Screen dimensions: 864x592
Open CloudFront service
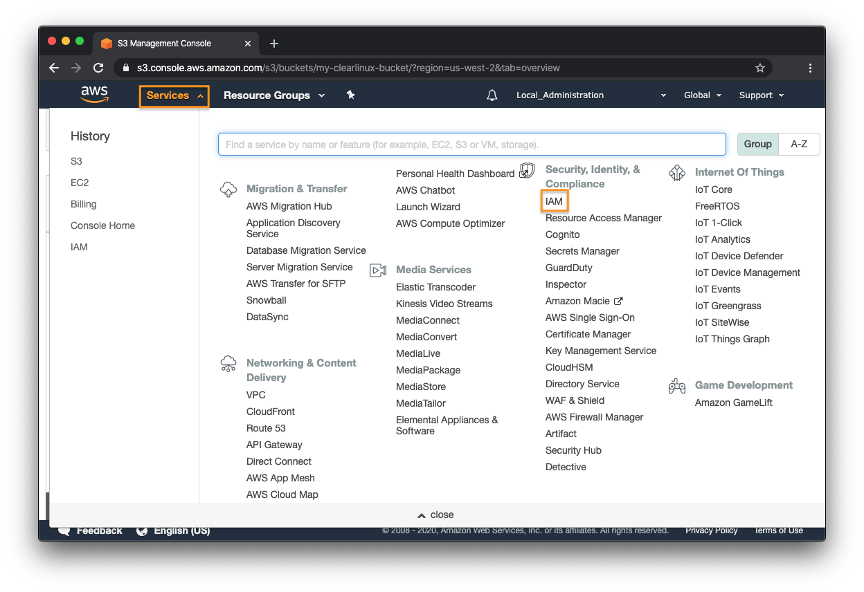271,411
